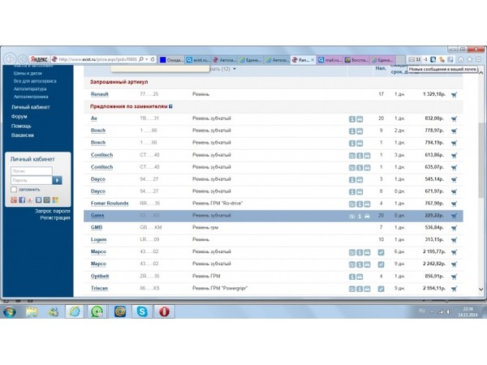Image resolution: width=487 pixels, height=365 pixels.
Task: Tick the запомнить checkbox
Action: [14, 189]
